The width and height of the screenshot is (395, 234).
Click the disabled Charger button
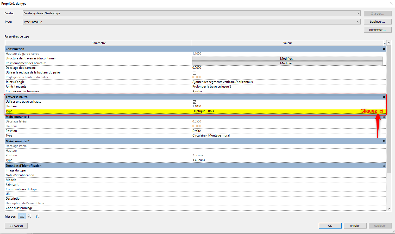[378, 14]
